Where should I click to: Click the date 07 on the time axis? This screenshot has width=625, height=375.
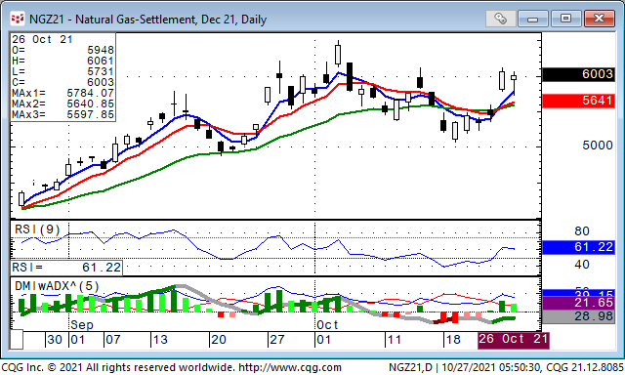click(x=112, y=340)
